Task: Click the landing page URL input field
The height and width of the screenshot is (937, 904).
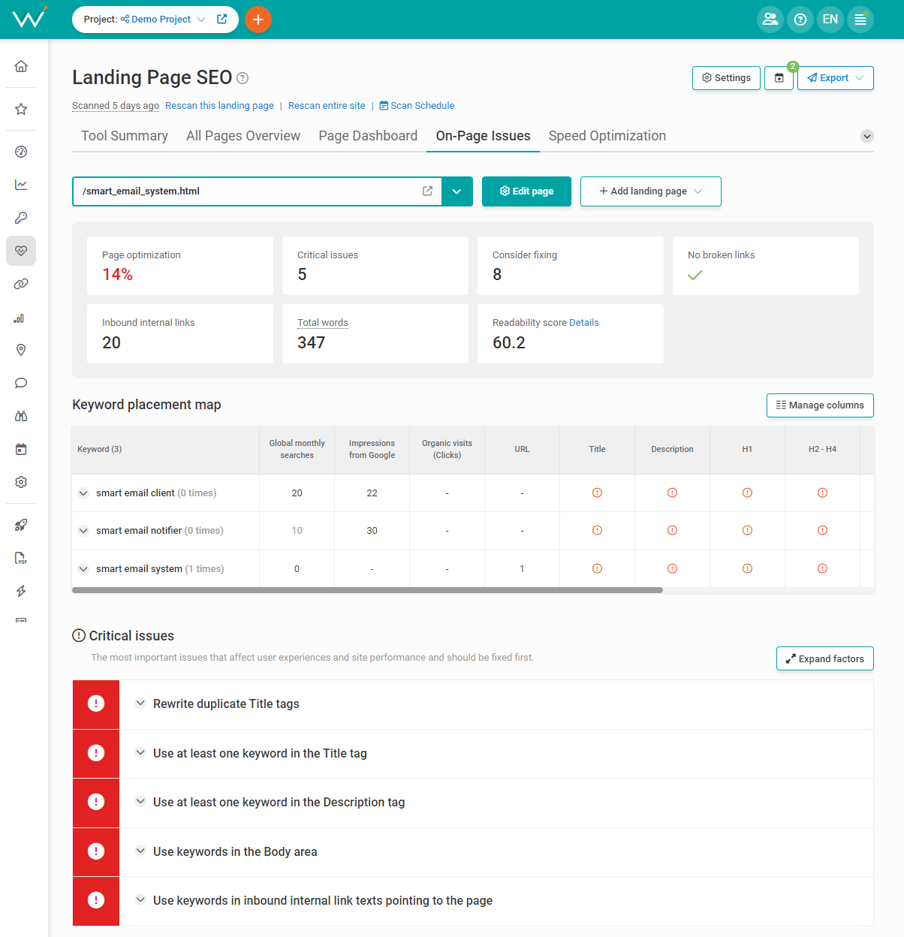Action: pyautogui.click(x=257, y=191)
